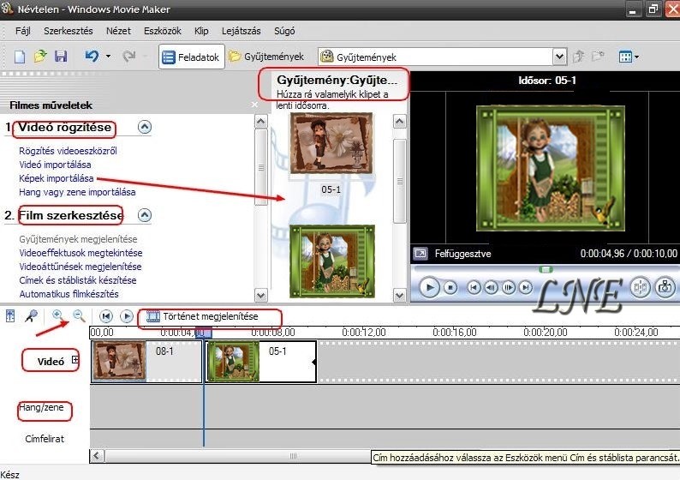Expand the Videó track with plus box
This screenshot has height=480, width=680.
75,359
